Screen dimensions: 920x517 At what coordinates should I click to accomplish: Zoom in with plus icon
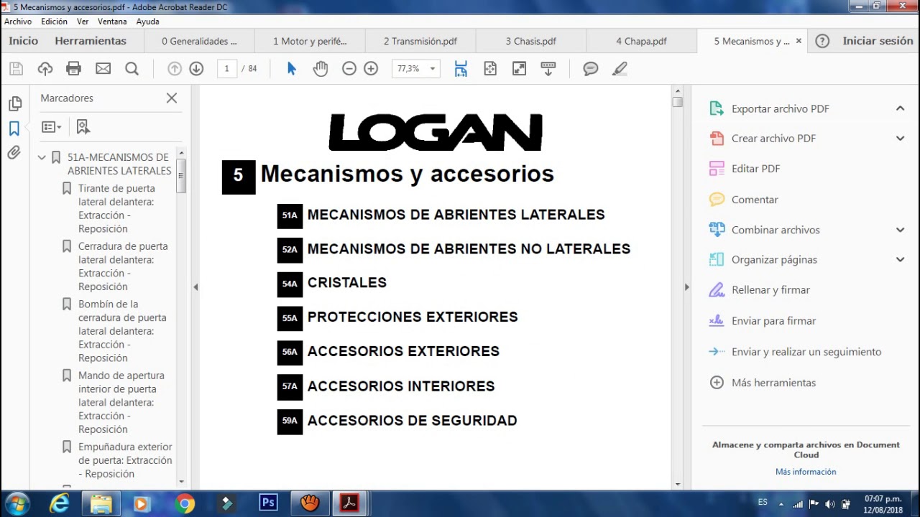pos(371,69)
